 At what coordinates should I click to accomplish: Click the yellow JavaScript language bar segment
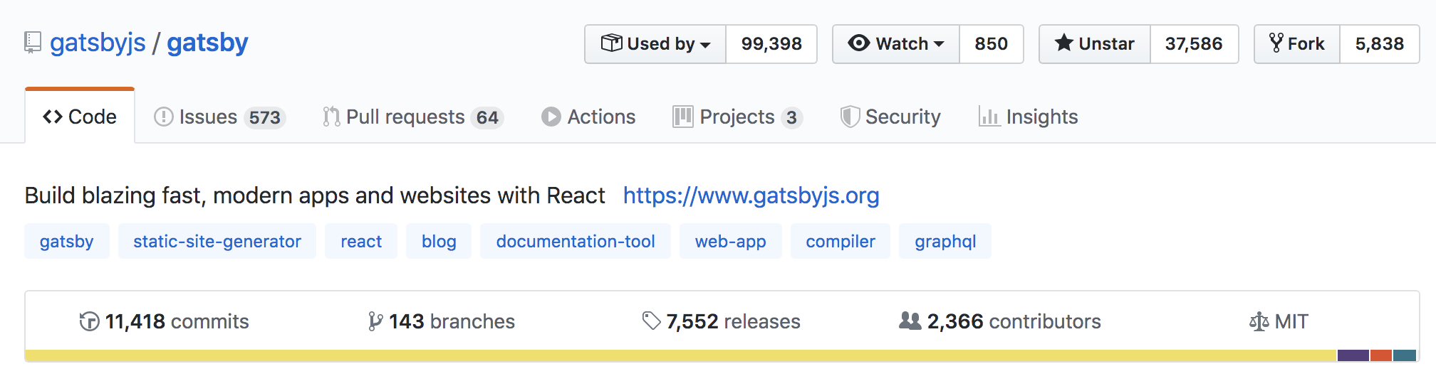point(681,355)
